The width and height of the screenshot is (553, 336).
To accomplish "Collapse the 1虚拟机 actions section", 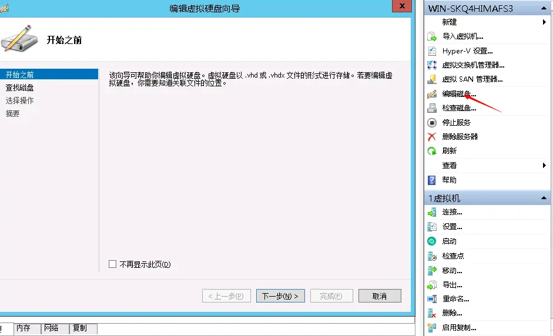I will (544, 198).
